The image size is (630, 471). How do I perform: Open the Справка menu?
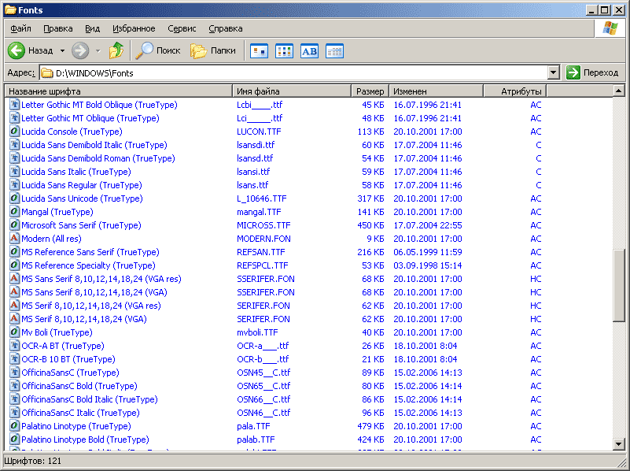point(226,28)
